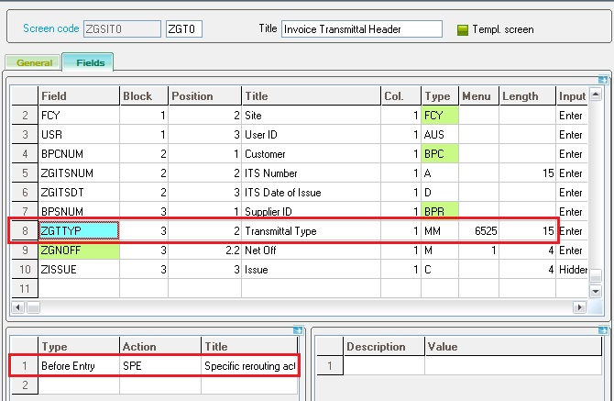Click the Hidden input cell for ZISSUE
Viewport: 614px width, 401px height.
click(x=572, y=269)
